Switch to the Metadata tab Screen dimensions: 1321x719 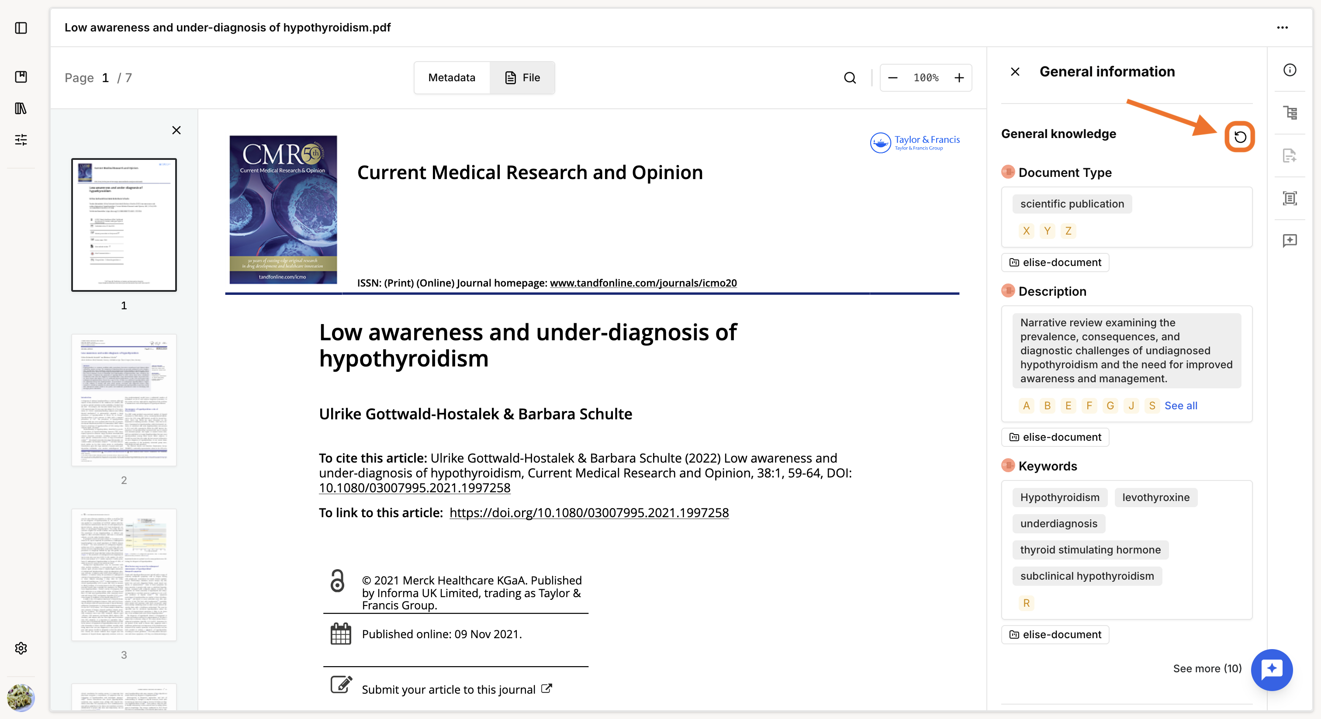[x=451, y=77]
